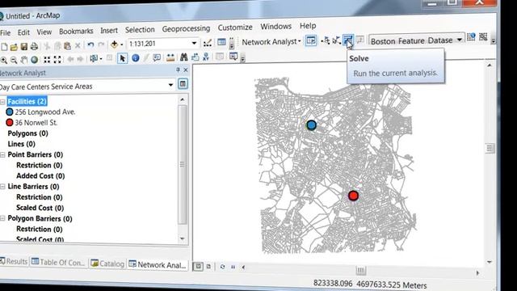The width and height of the screenshot is (517, 291).
Task: Click the Solve button to run analysis
Action: coord(348,40)
